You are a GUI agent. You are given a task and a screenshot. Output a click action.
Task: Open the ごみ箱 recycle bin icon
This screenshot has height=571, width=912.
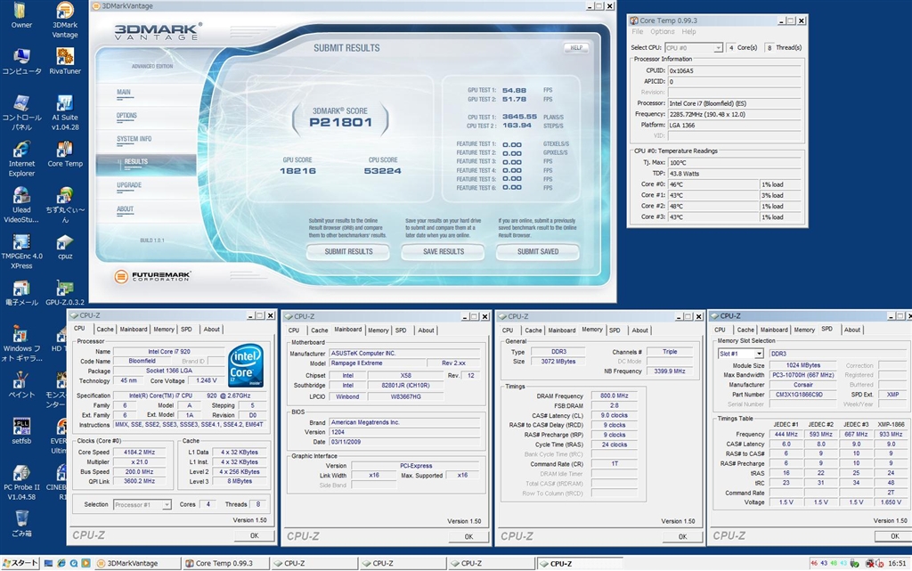tap(21, 524)
